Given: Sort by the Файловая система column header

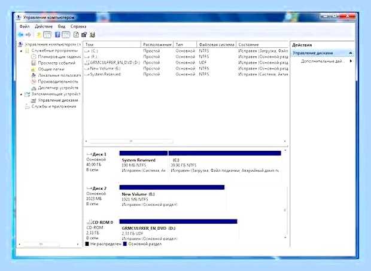Looking at the screenshot, I should tap(217, 44).
